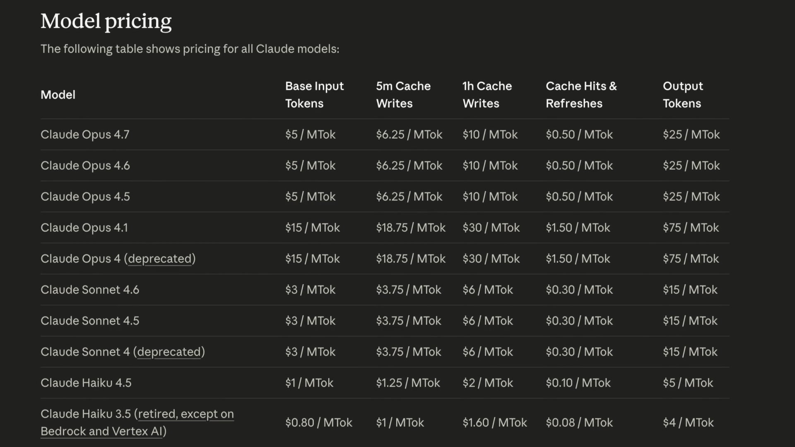Select Opus 4.1 base input price $15
Screen dimensions: 795x447
pos(312,228)
